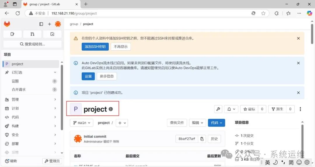Viewport: 315px width, 167px height.
Task: Open the main branch selector dropdown
Action: coord(82,123)
